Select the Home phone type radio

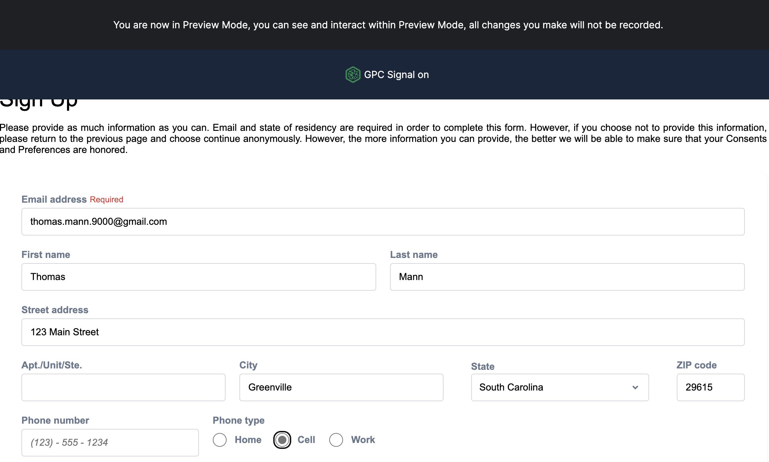click(x=220, y=440)
